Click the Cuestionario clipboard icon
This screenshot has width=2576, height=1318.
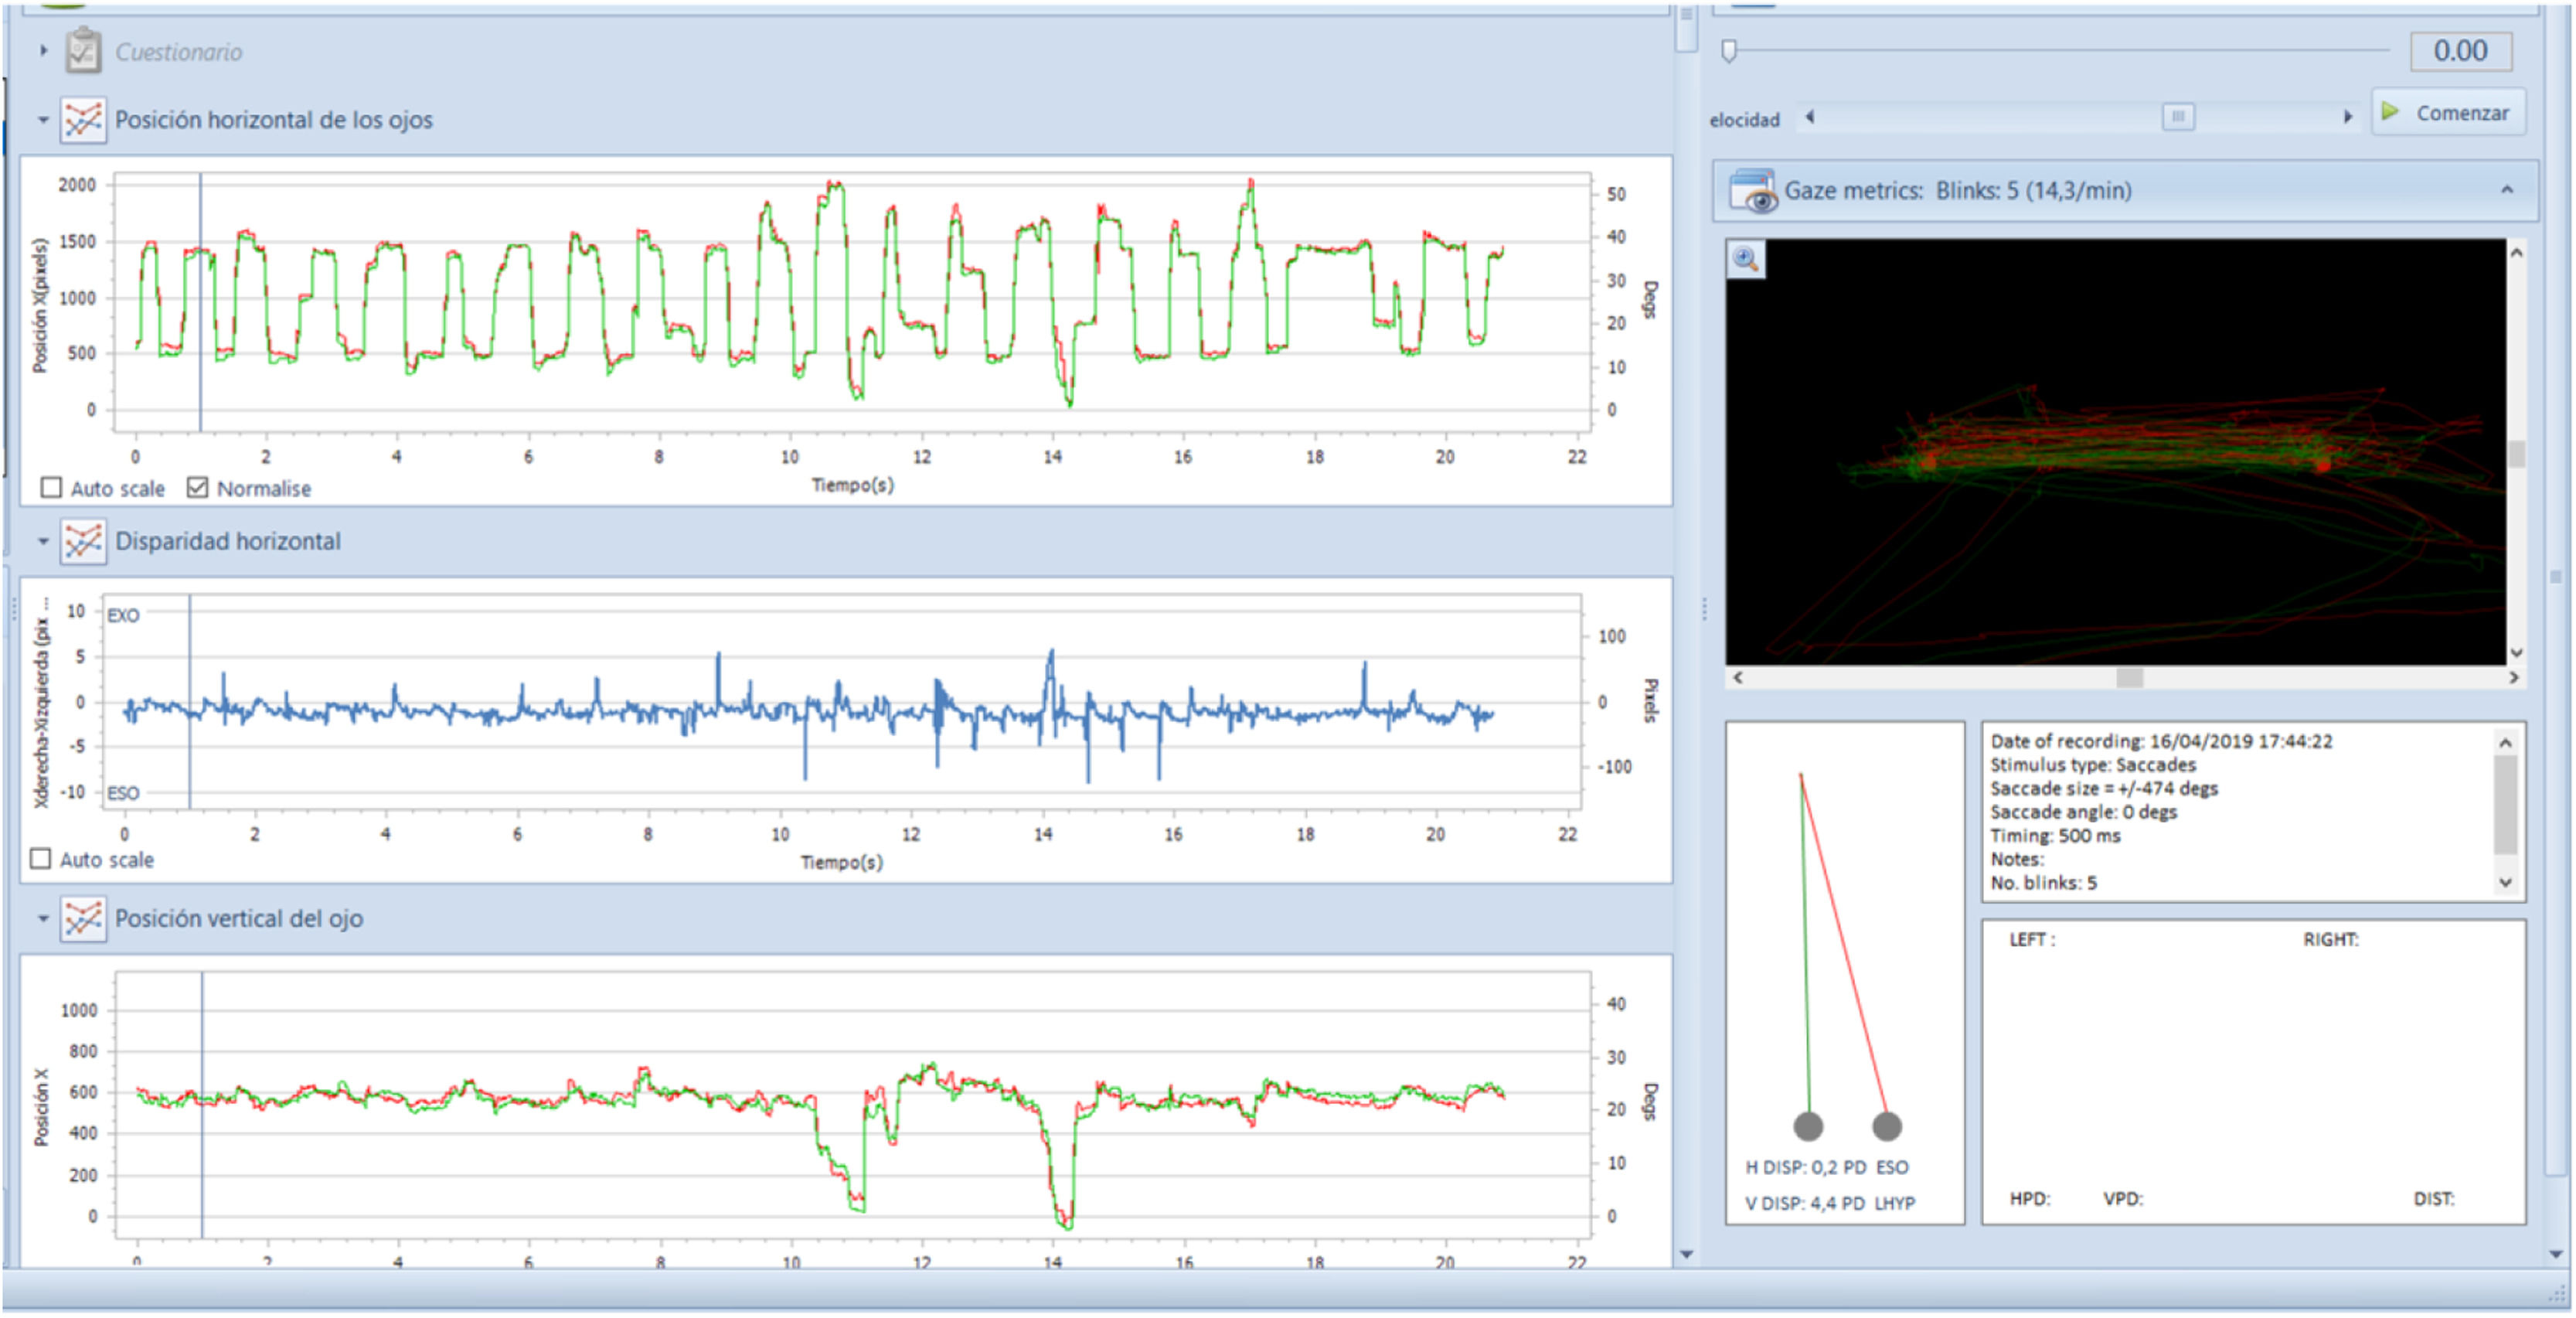83,51
